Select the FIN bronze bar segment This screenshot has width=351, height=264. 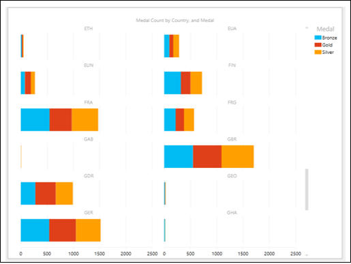(x=172, y=83)
